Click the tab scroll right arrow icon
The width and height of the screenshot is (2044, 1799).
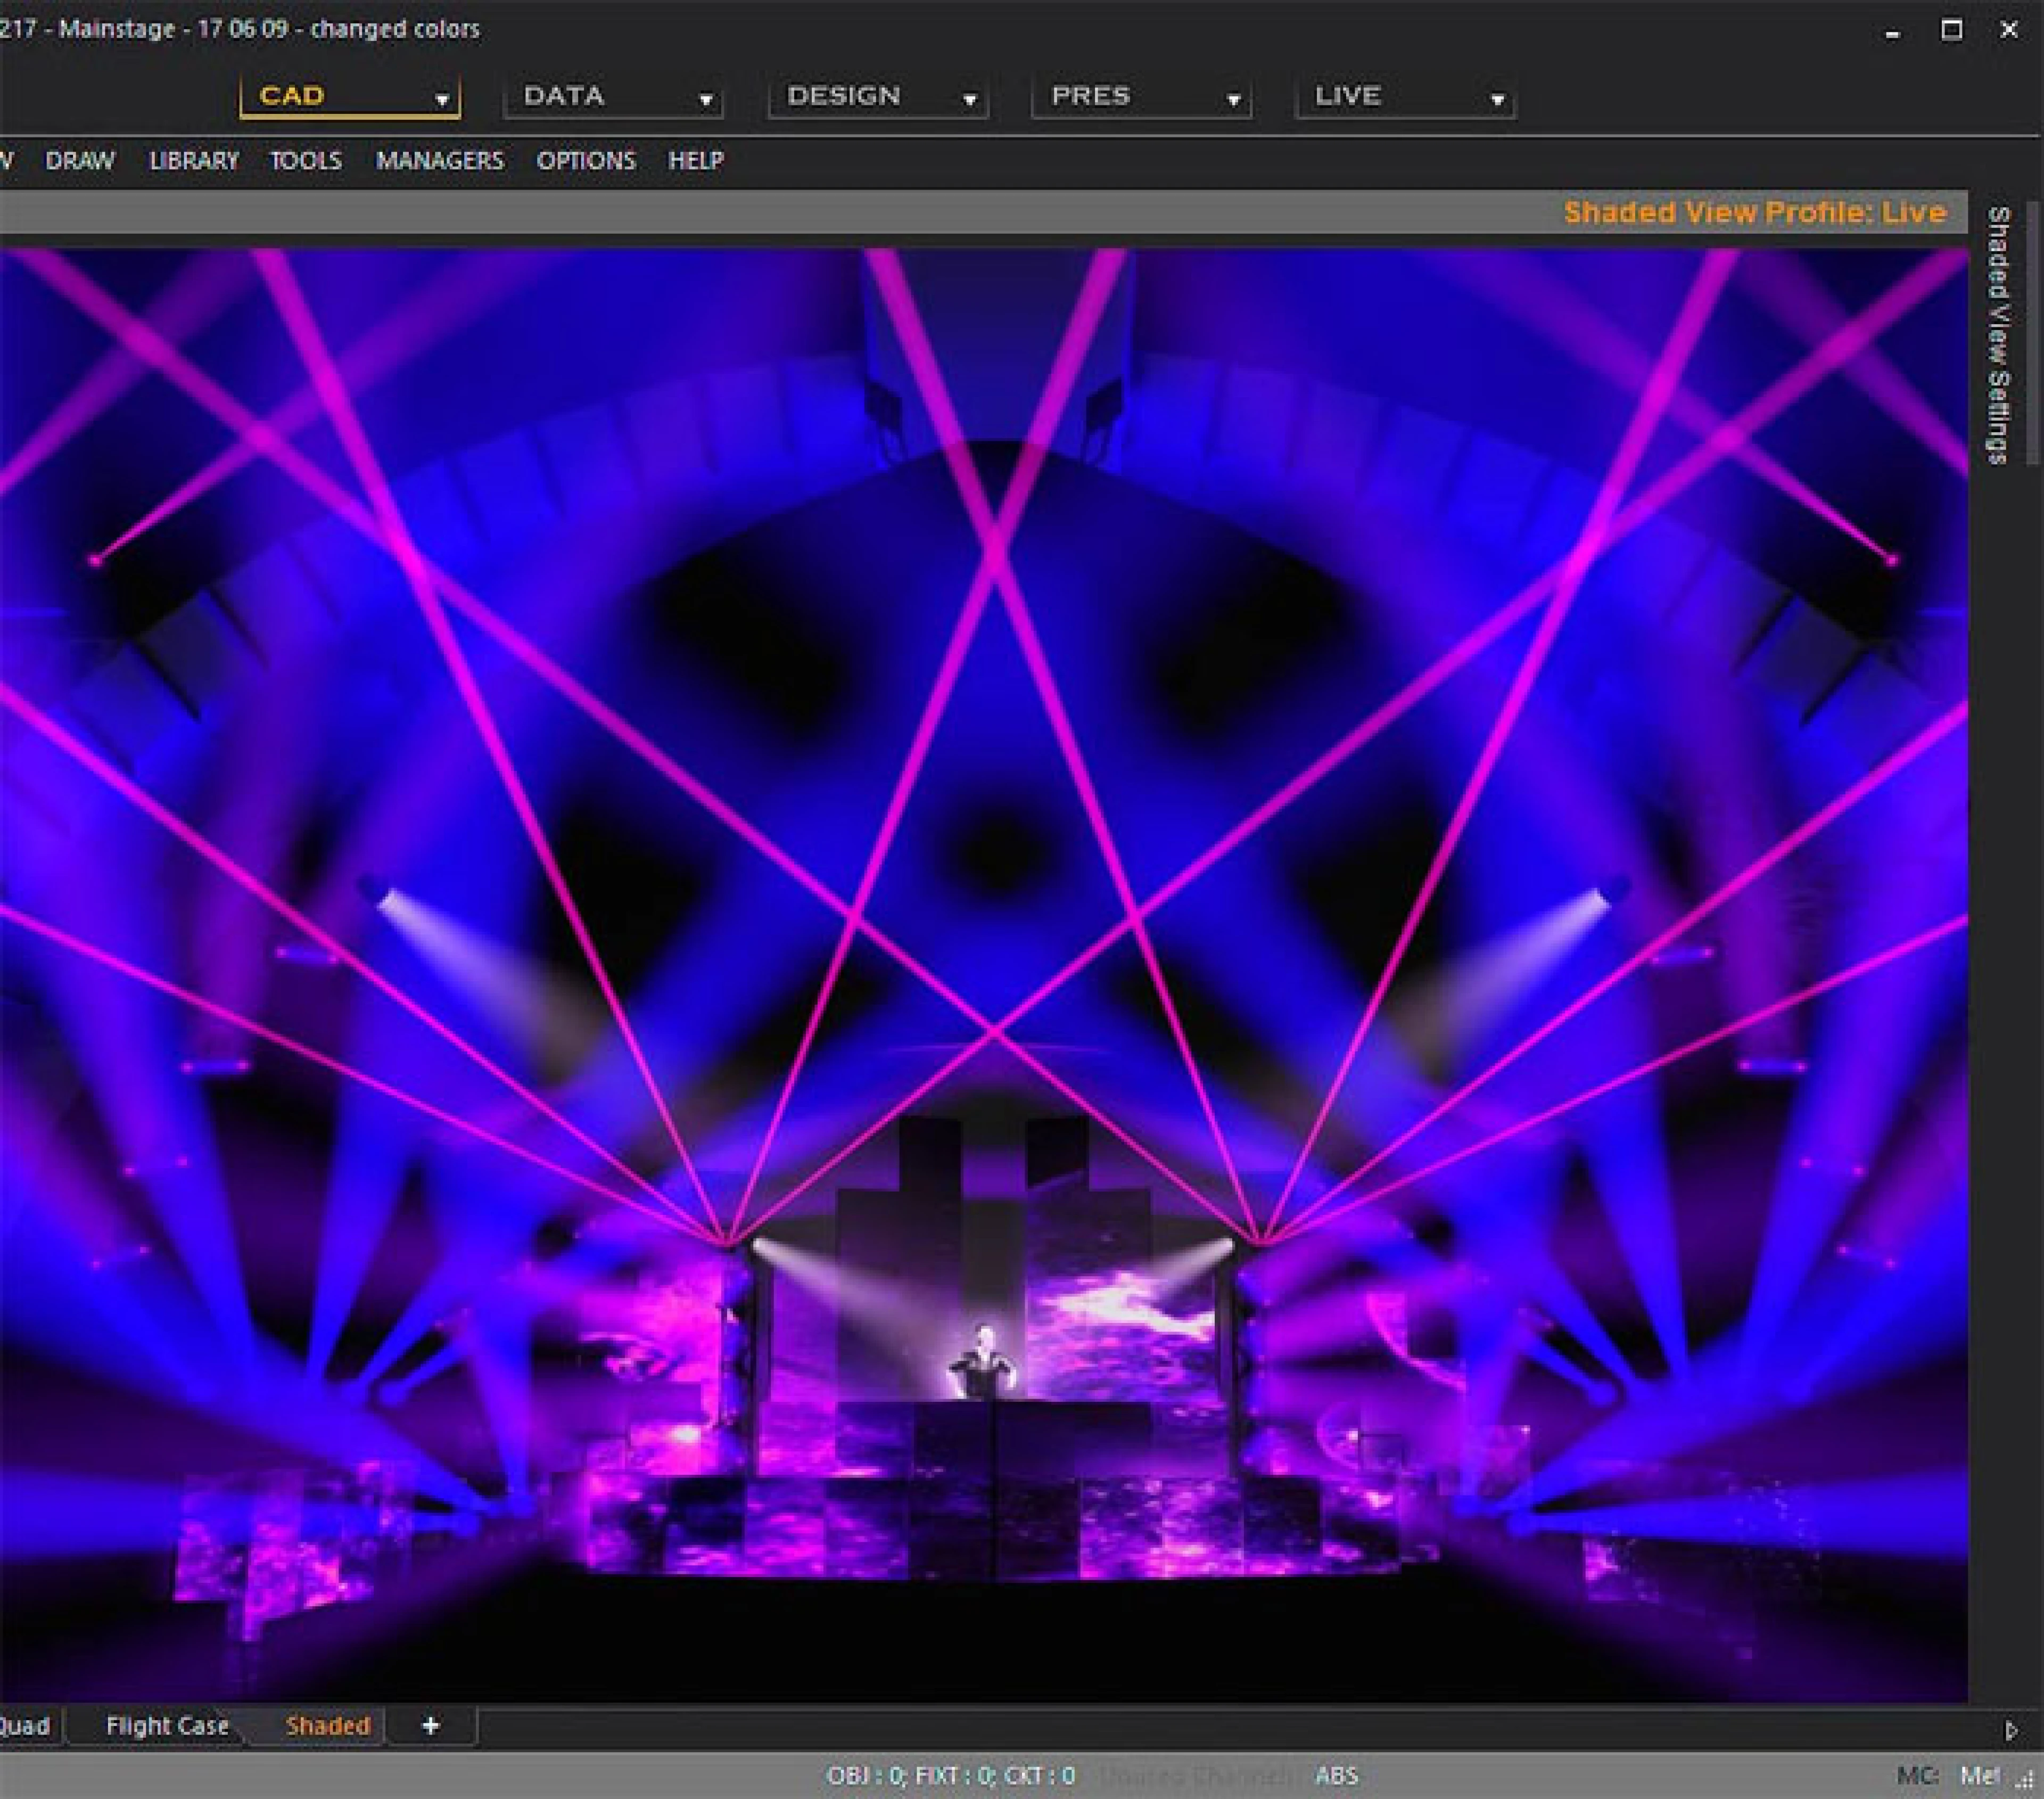coord(2011,1730)
